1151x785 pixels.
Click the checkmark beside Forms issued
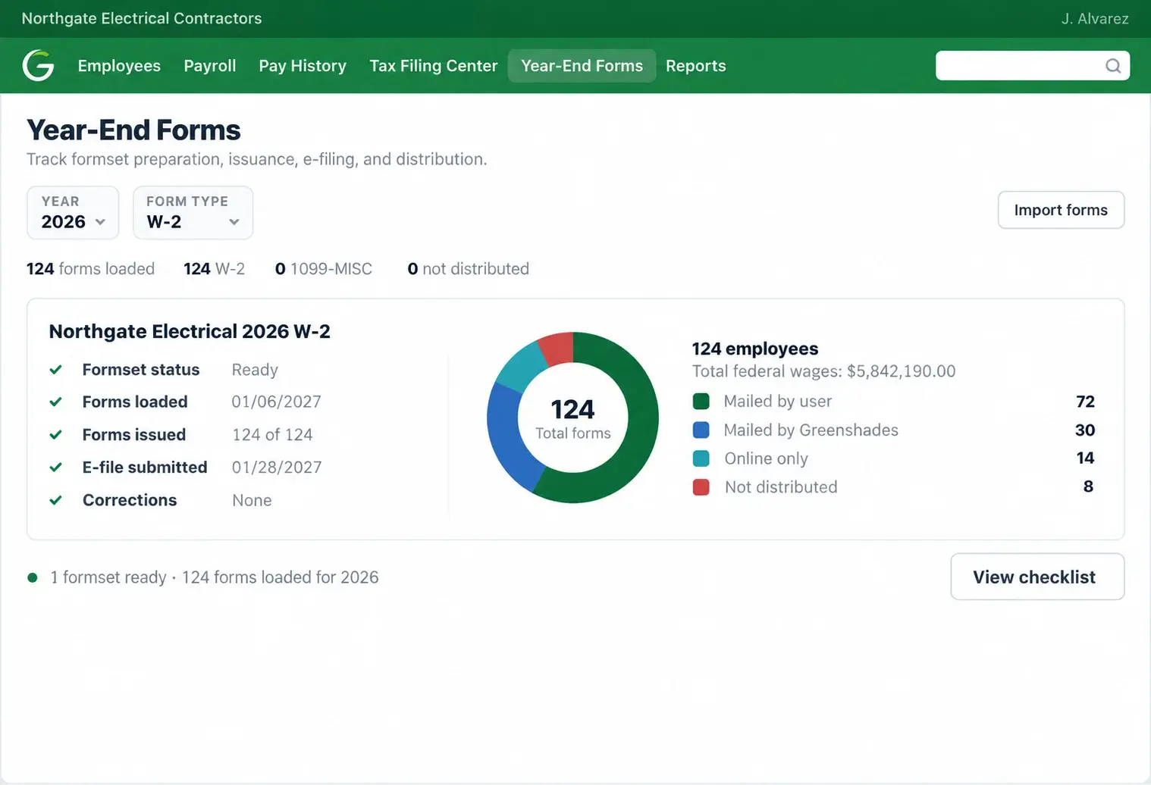(x=55, y=435)
